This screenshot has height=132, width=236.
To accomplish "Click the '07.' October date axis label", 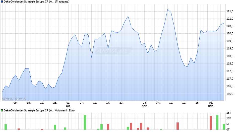I will [82, 103].
